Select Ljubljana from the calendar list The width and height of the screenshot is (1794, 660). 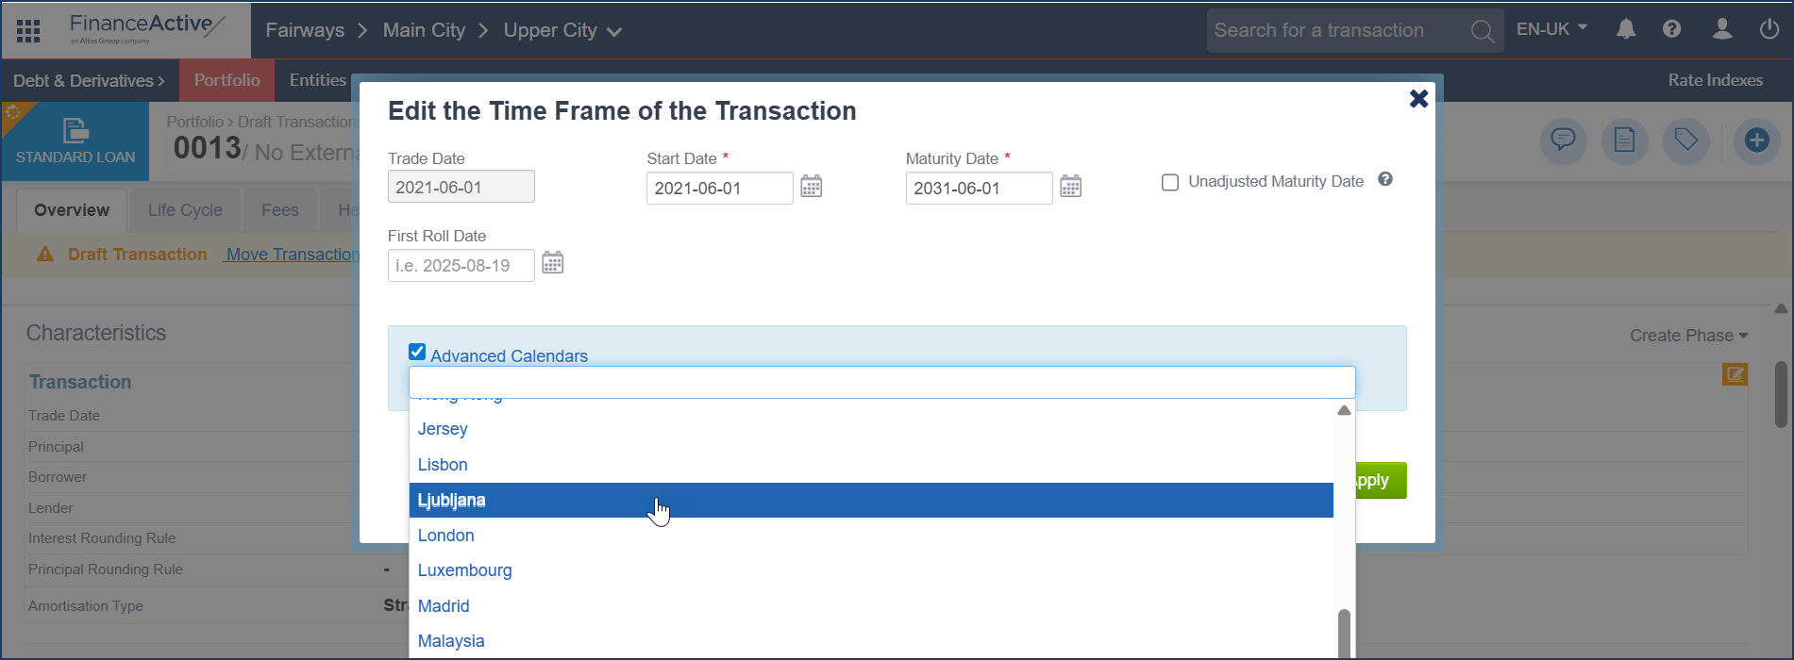[x=451, y=500]
